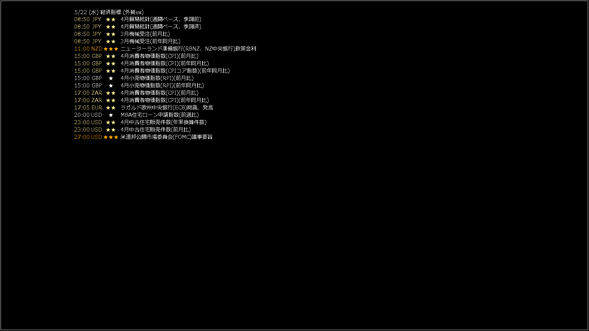This screenshot has height=331, width=589.
Task: Click ラガルド欧州中央銀行(ECB)総裁、発言 entry
Action: (167, 108)
